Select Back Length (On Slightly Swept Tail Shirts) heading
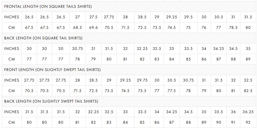 pyautogui.click(x=51, y=101)
